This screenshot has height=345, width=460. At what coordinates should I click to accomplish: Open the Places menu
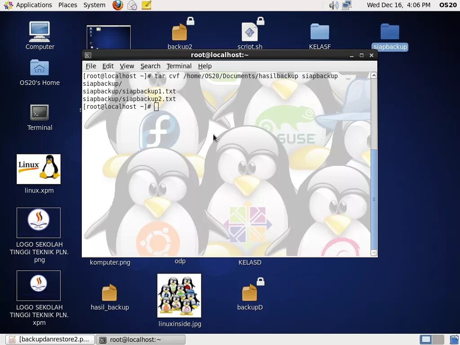68,5
